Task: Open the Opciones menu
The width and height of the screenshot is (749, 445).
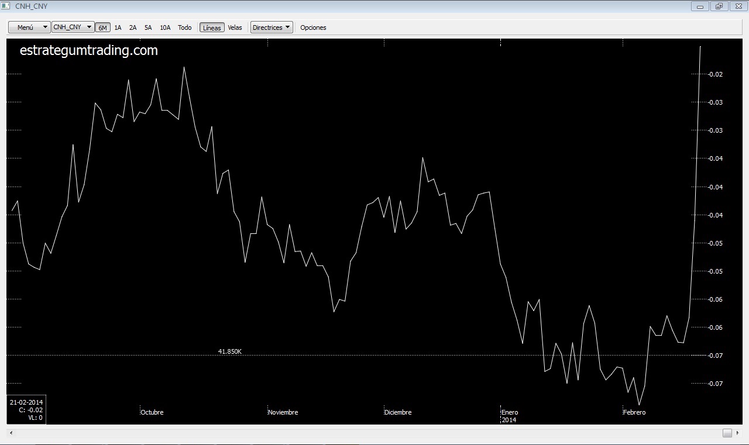Action: click(313, 27)
